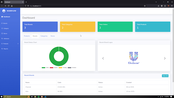The width and height of the screenshot is (174, 98).
Task: Open browser extensions icon
Action: [x=165, y=6]
